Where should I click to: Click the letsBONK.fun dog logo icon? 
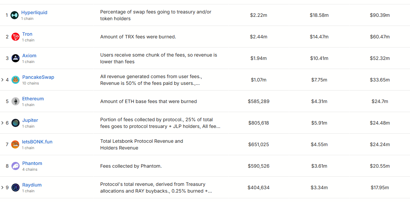coord(16,144)
